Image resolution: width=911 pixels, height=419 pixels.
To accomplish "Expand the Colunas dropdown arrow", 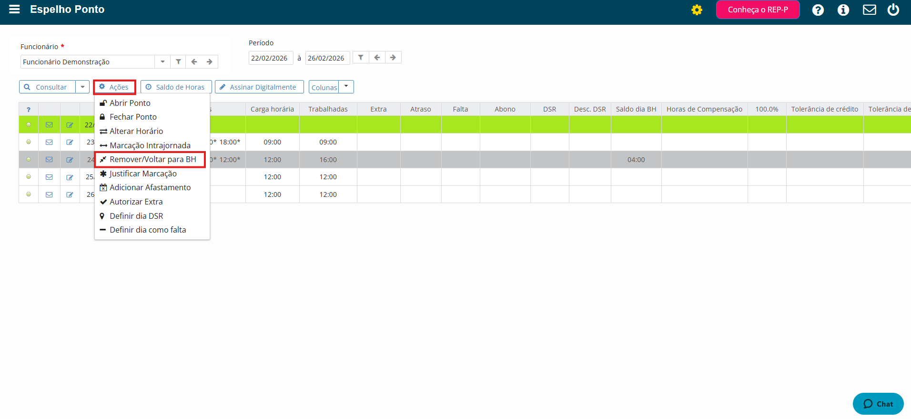I will (x=346, y=87).
